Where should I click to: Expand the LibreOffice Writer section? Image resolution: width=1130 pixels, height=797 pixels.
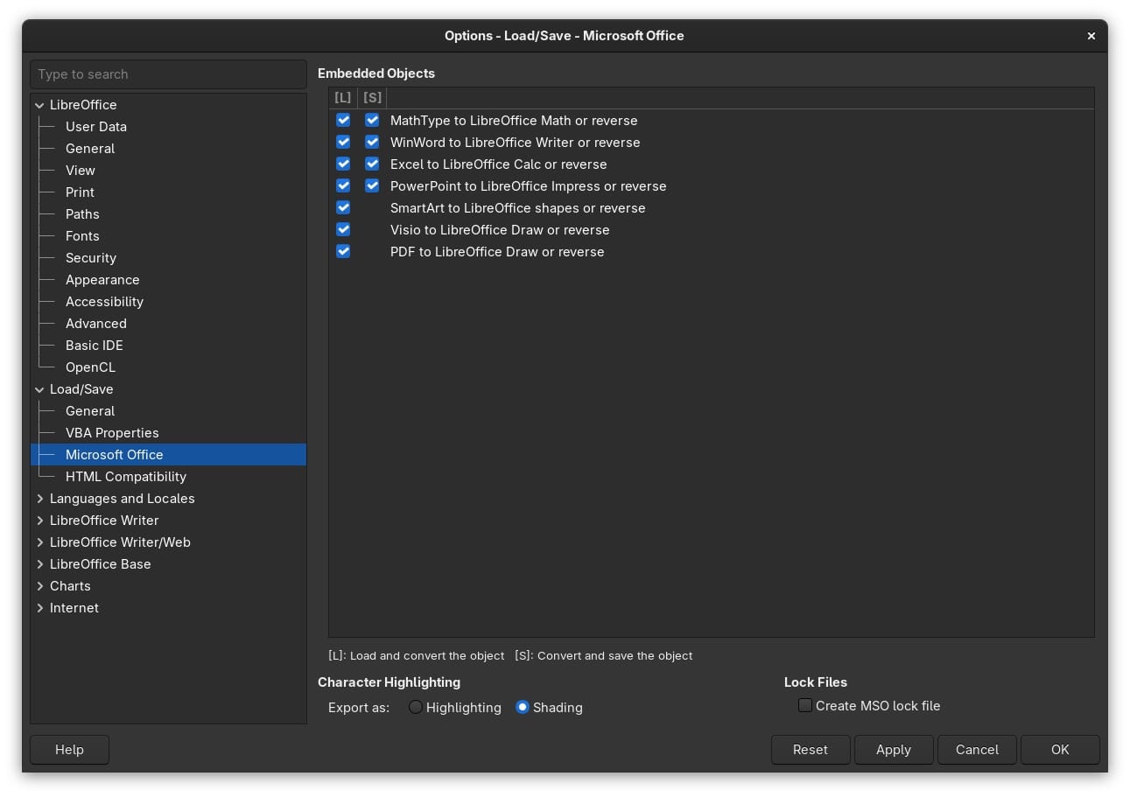tap(39, 521)
